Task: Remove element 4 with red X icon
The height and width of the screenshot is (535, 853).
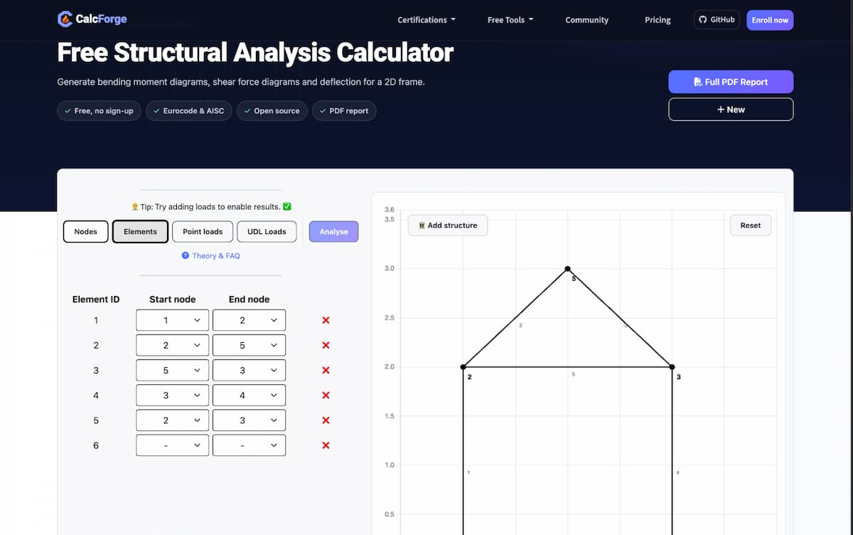Action: [326, 396]
